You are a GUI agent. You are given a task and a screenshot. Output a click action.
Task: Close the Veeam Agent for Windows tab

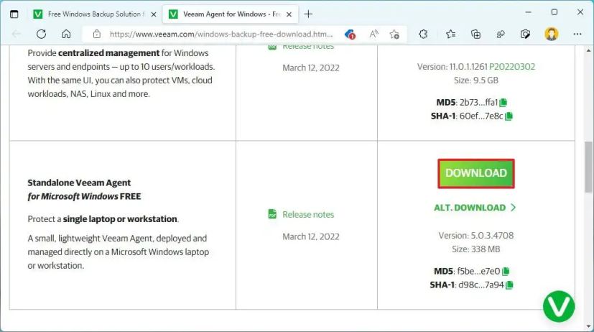(289, 14)
